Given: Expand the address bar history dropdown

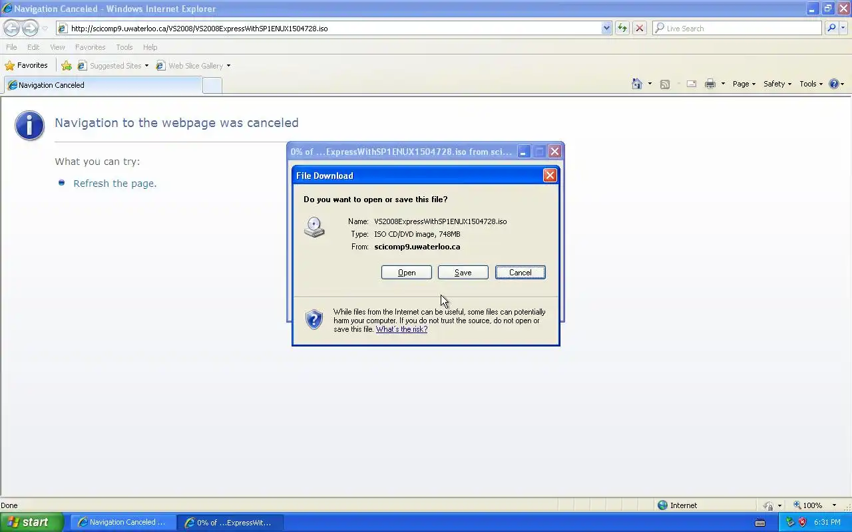Looking at the screenshot, I should (606, 29).
